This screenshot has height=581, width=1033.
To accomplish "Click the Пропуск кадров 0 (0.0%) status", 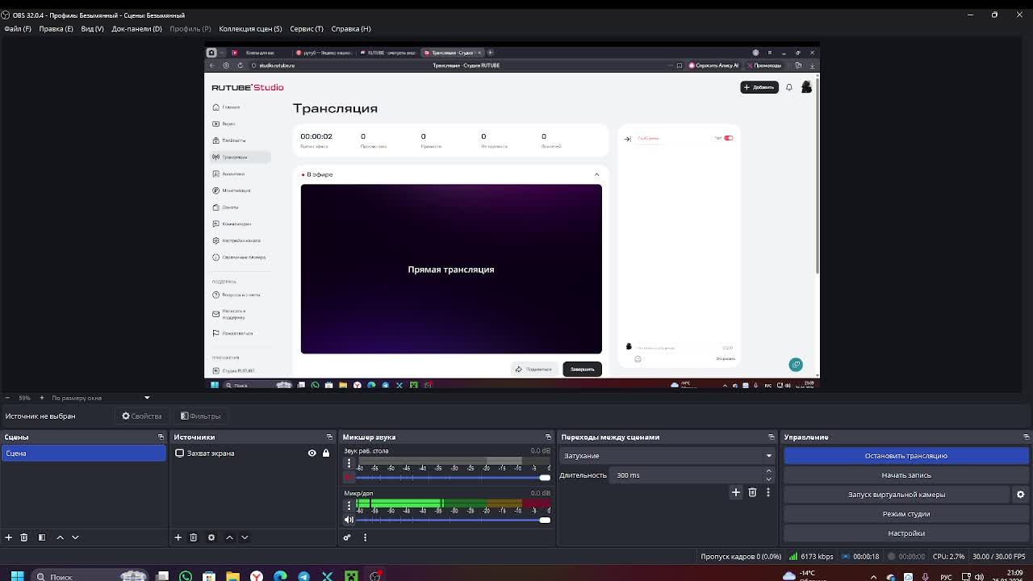I will 741,557.
